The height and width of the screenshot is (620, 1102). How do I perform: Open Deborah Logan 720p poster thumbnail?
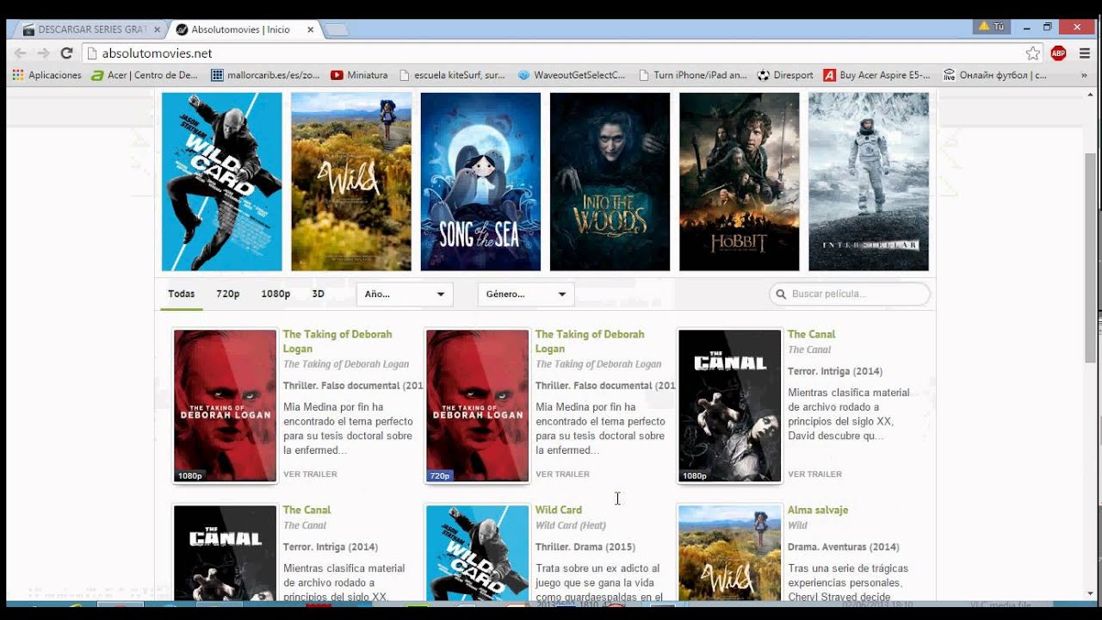click(478, 406)
